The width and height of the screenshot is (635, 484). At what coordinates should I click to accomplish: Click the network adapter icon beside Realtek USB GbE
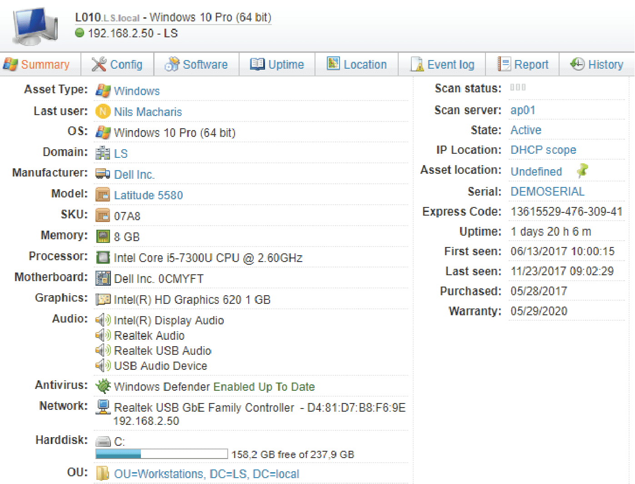point(103,407)
